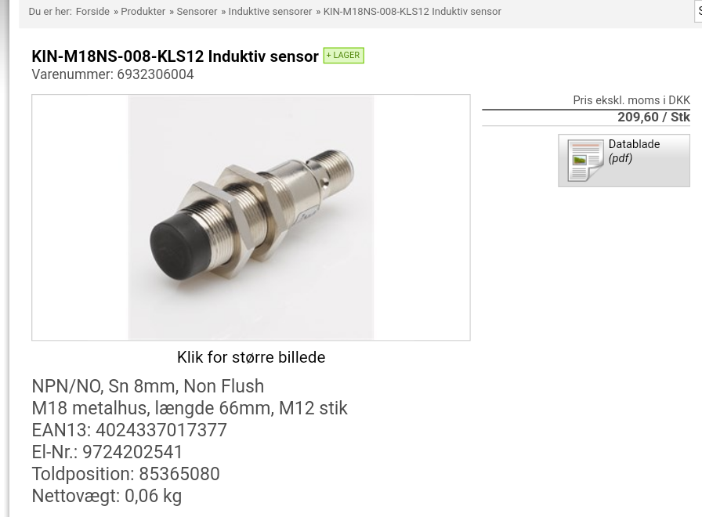
Task: Select the Varenummer 6932306004 text
Action: pos(113,74)
